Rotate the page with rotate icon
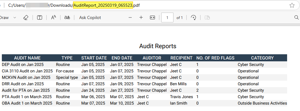Screen dimensions: 300x111 click(194, 17)
